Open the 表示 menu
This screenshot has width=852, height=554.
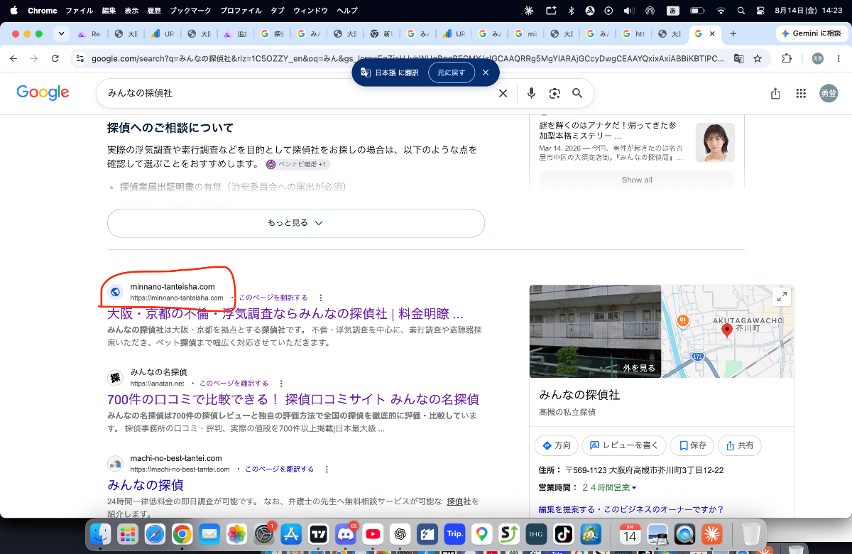tap(131, 11)
